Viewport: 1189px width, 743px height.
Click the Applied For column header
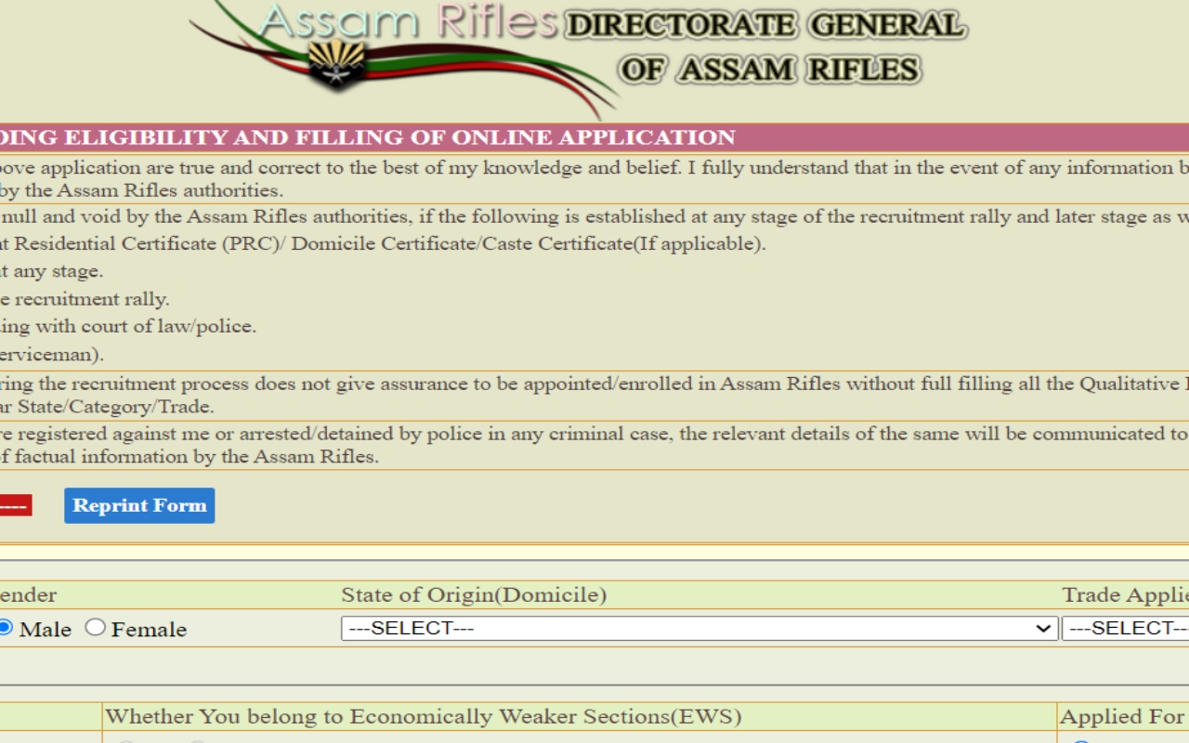[1121, 717]
